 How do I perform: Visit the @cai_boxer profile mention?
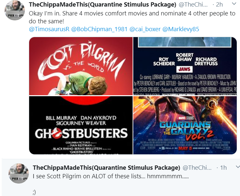[145, 29]
